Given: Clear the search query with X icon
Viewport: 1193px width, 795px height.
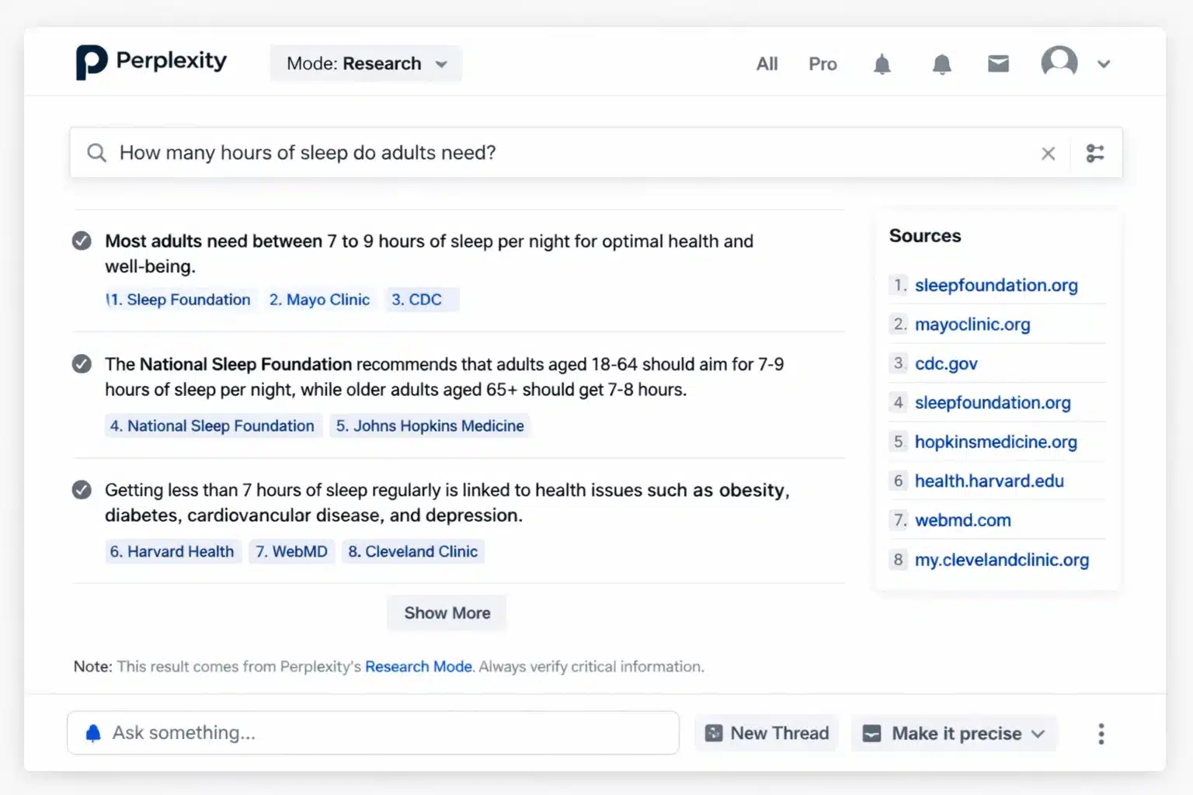Looking at the screenshot, I should [1048, 154].
